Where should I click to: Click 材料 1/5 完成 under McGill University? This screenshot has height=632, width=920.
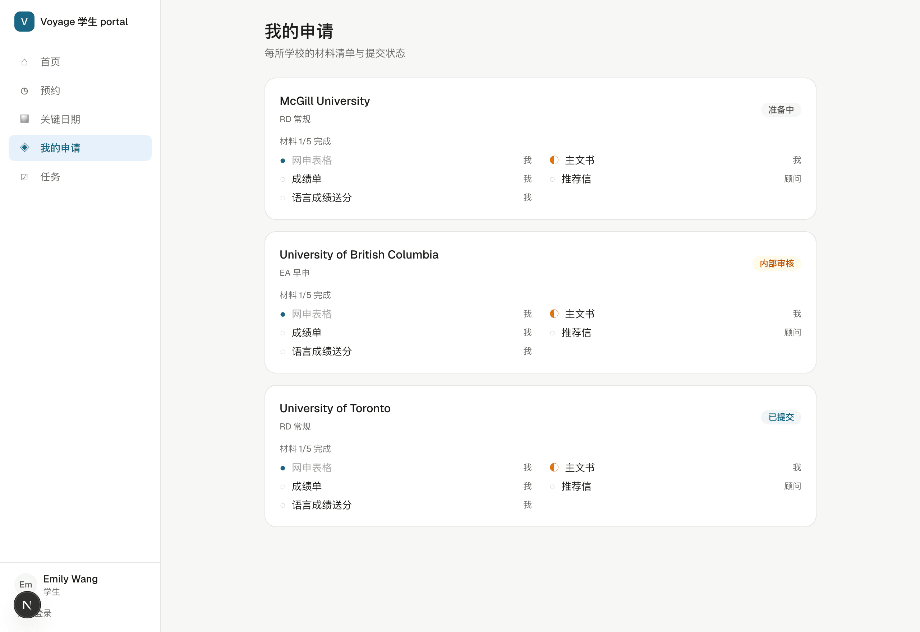[305, 141]
